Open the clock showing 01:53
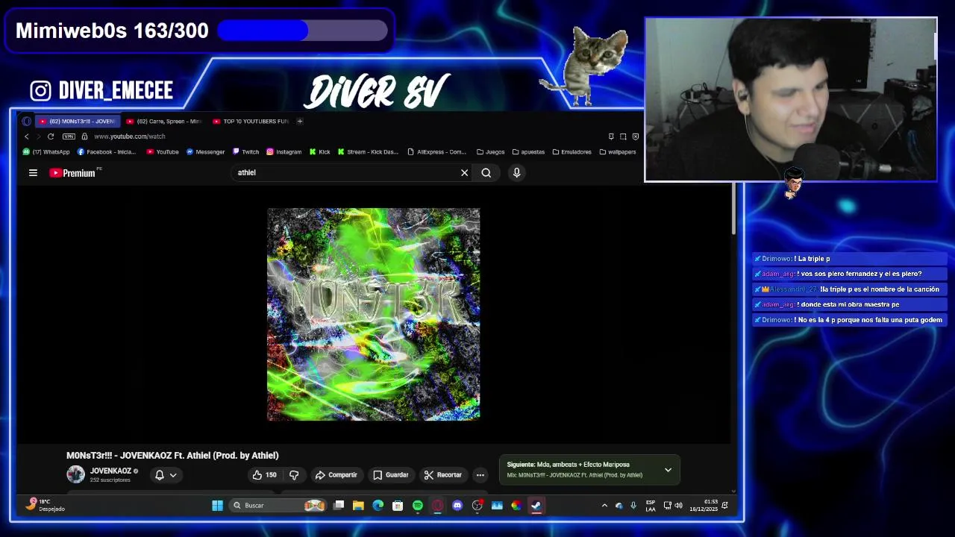Screen dimensions: 955x537 [x=704, y=505]
